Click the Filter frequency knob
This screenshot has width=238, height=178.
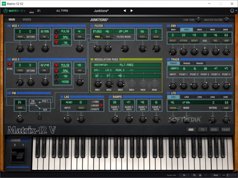click(x=98, y=48)
